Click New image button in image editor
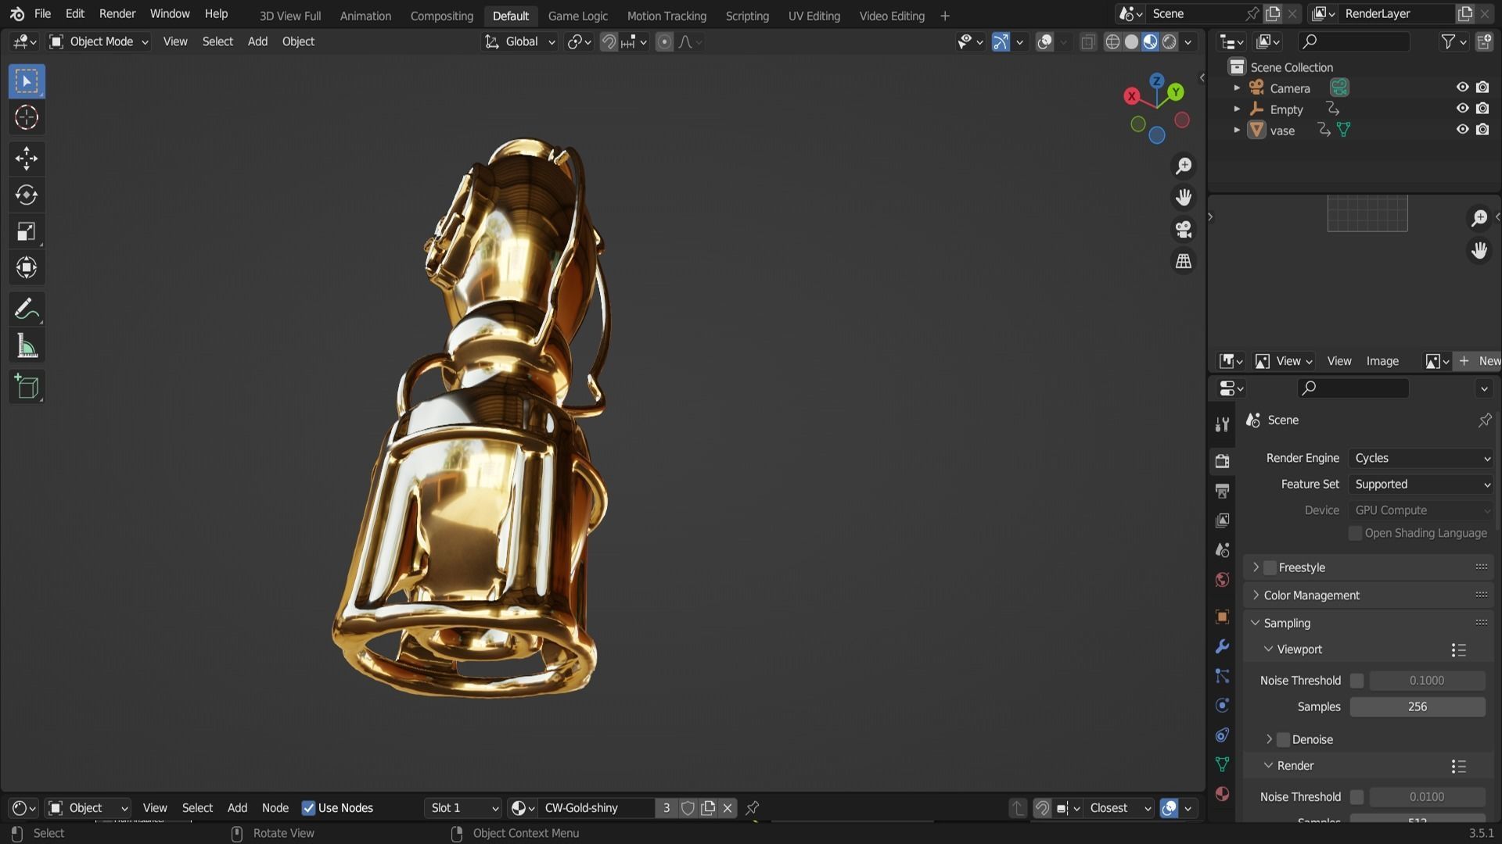1502x844 pixels. click(1478, 361)
